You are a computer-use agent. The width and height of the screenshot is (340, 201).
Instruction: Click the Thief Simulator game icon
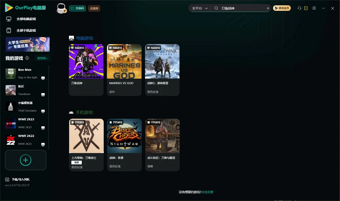click(11, 107)
